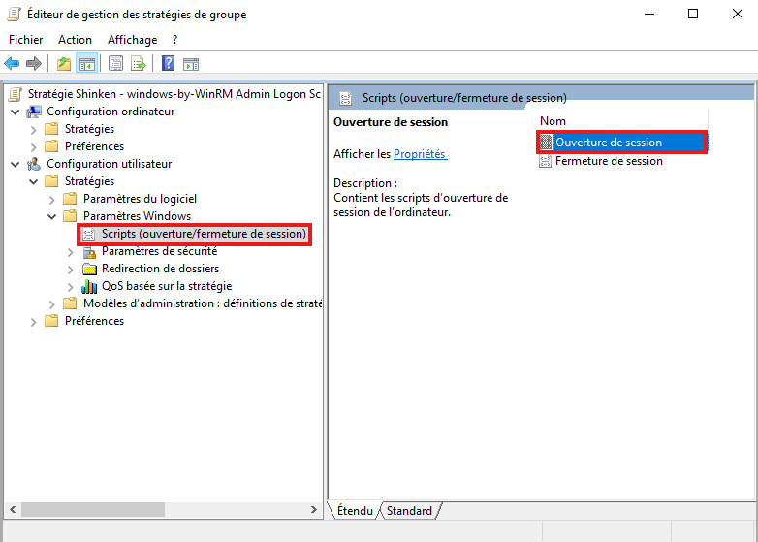Click the Nom column header

pos(553,121)
